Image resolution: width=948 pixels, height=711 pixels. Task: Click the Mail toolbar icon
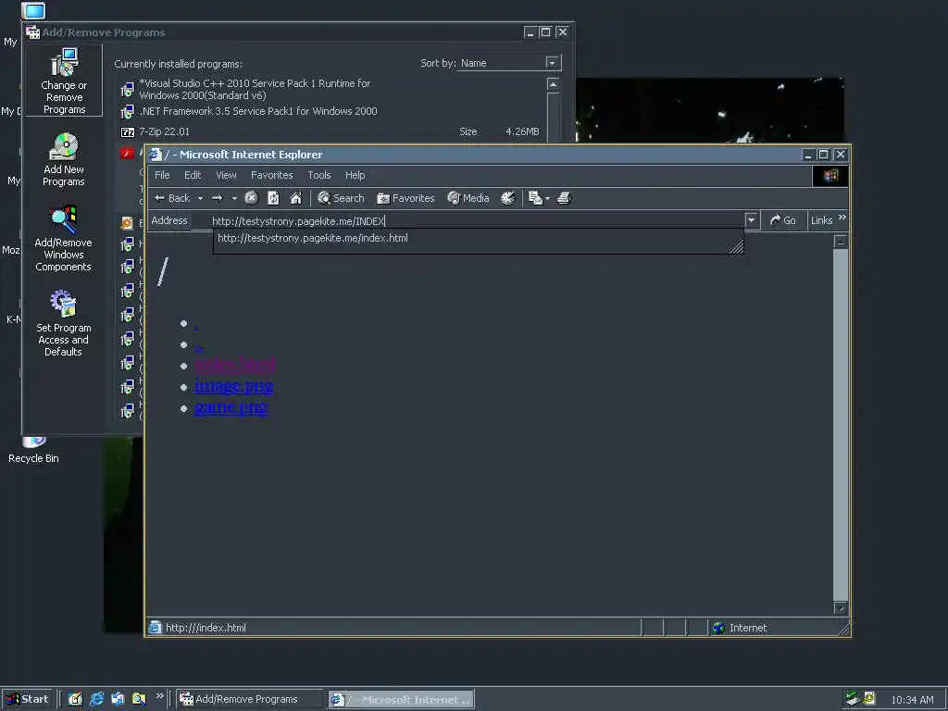(x=535, y=198)
